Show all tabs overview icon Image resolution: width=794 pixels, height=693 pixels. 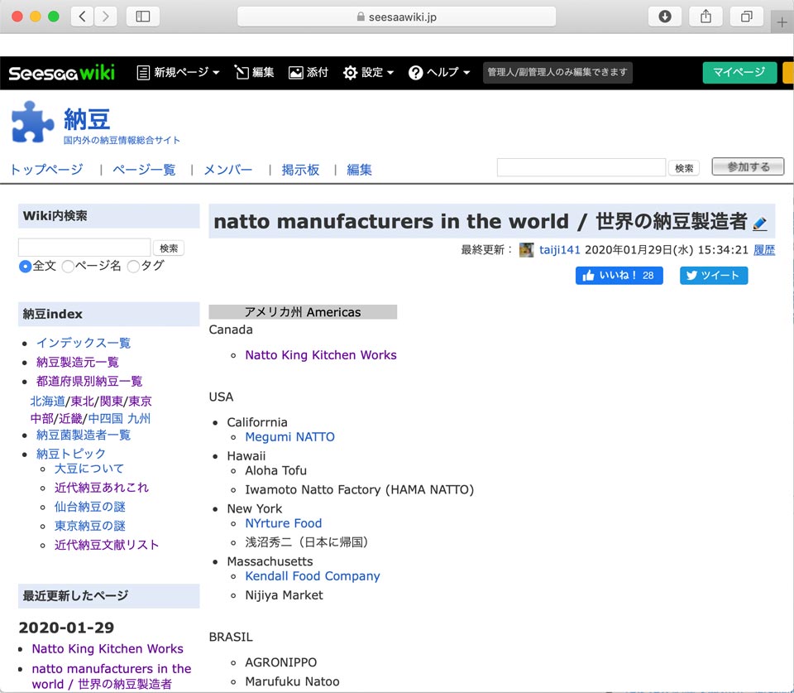click(746, 17)
